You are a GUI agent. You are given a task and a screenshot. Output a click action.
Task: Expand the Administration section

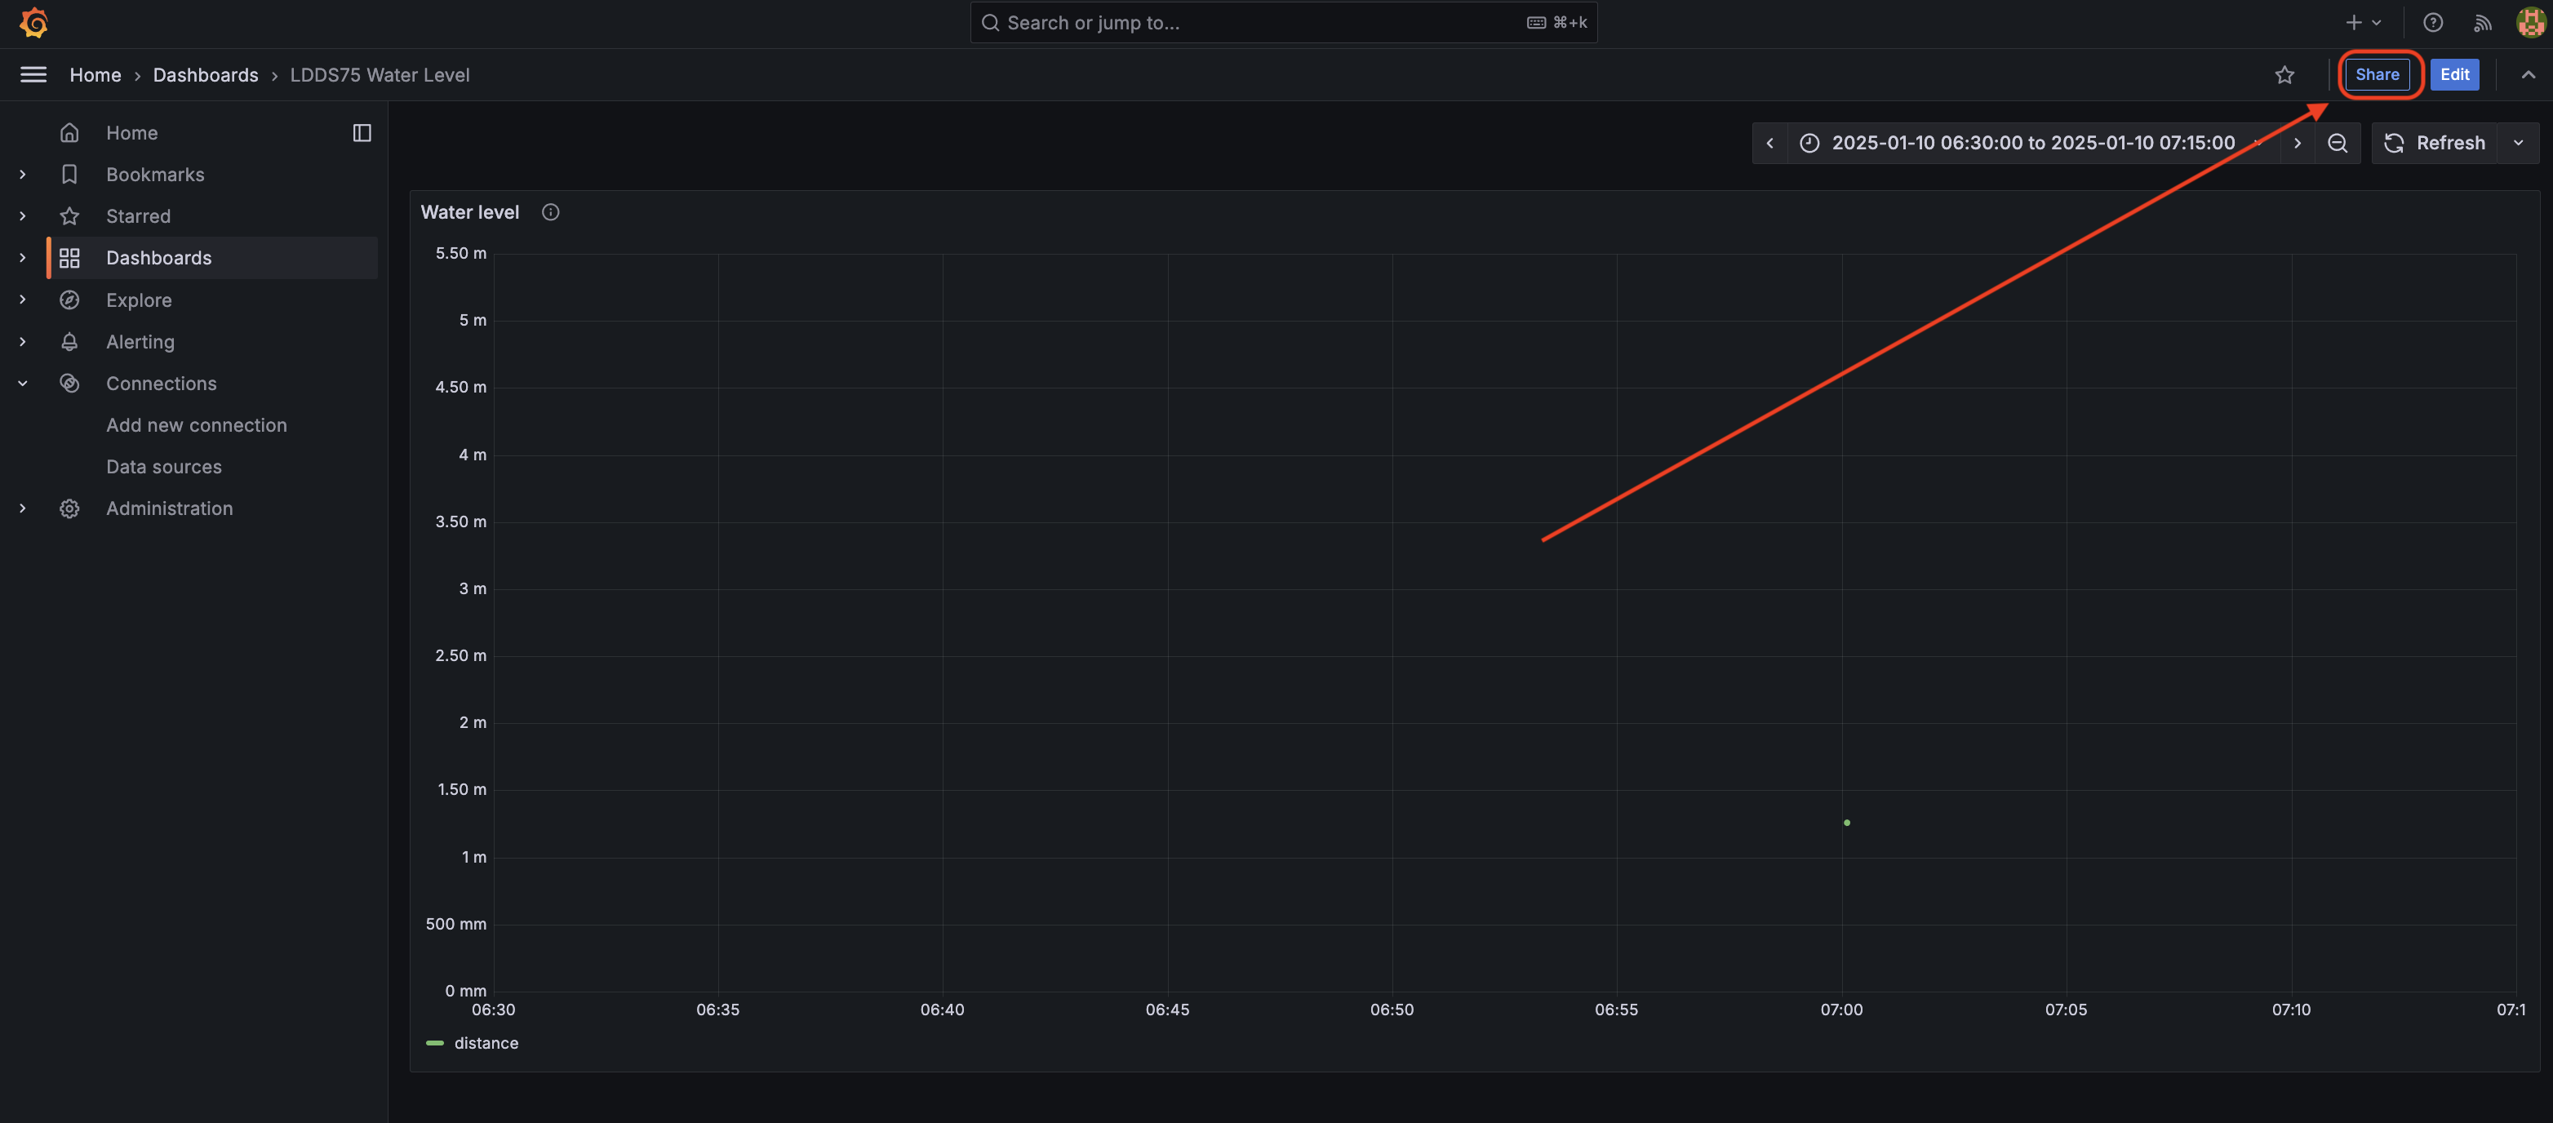coord(22,508)
